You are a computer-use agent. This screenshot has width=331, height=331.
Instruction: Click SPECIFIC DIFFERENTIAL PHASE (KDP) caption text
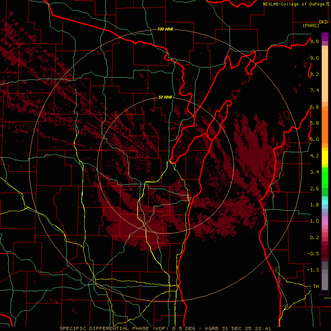point(115,328)
